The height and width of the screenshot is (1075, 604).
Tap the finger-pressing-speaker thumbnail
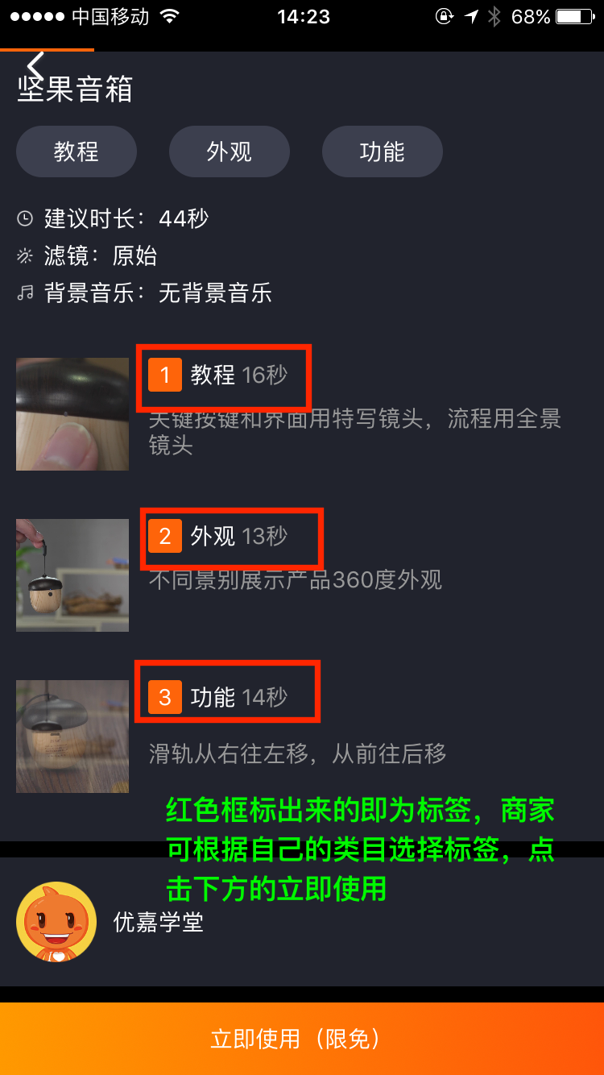point(72,414)
